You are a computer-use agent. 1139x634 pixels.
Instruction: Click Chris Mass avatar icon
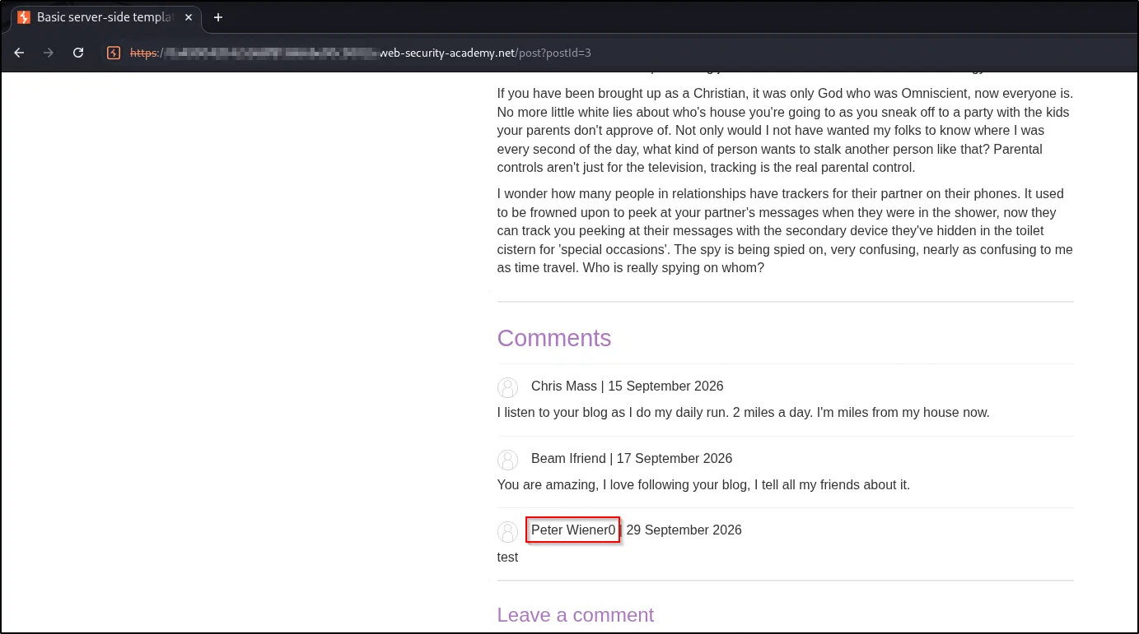point(508,387)
